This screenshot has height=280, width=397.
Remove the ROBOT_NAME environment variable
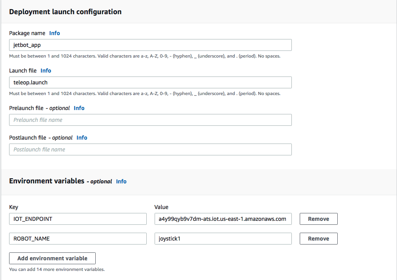tap(318, 239)
